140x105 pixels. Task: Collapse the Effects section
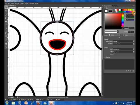pyautogui.click(x=105, y=57)
